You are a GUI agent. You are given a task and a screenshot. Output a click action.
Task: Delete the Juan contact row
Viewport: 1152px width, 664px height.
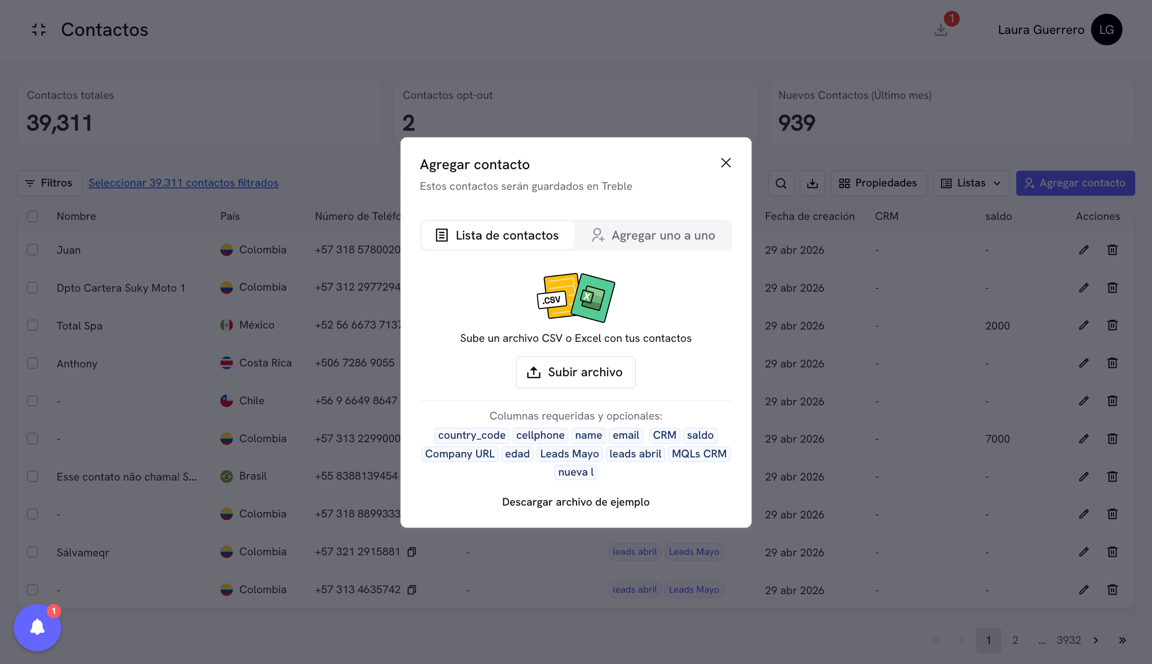1112,250
